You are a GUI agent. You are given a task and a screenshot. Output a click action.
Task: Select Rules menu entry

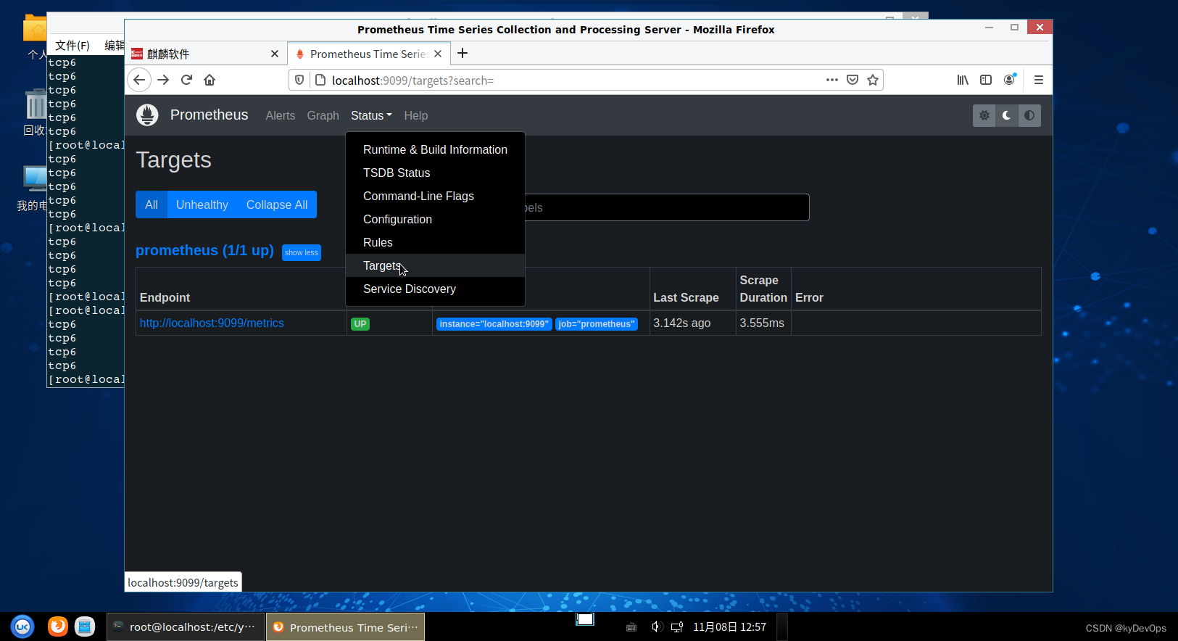[435, 242]
